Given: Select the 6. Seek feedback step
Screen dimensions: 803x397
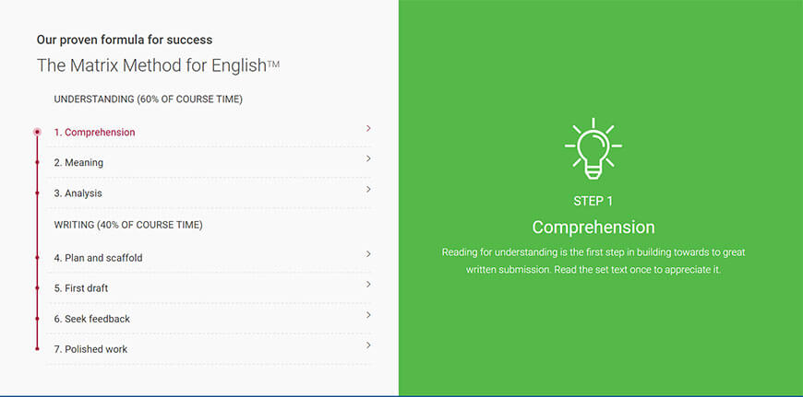Looking at the screenshot, I should point(209,319).
